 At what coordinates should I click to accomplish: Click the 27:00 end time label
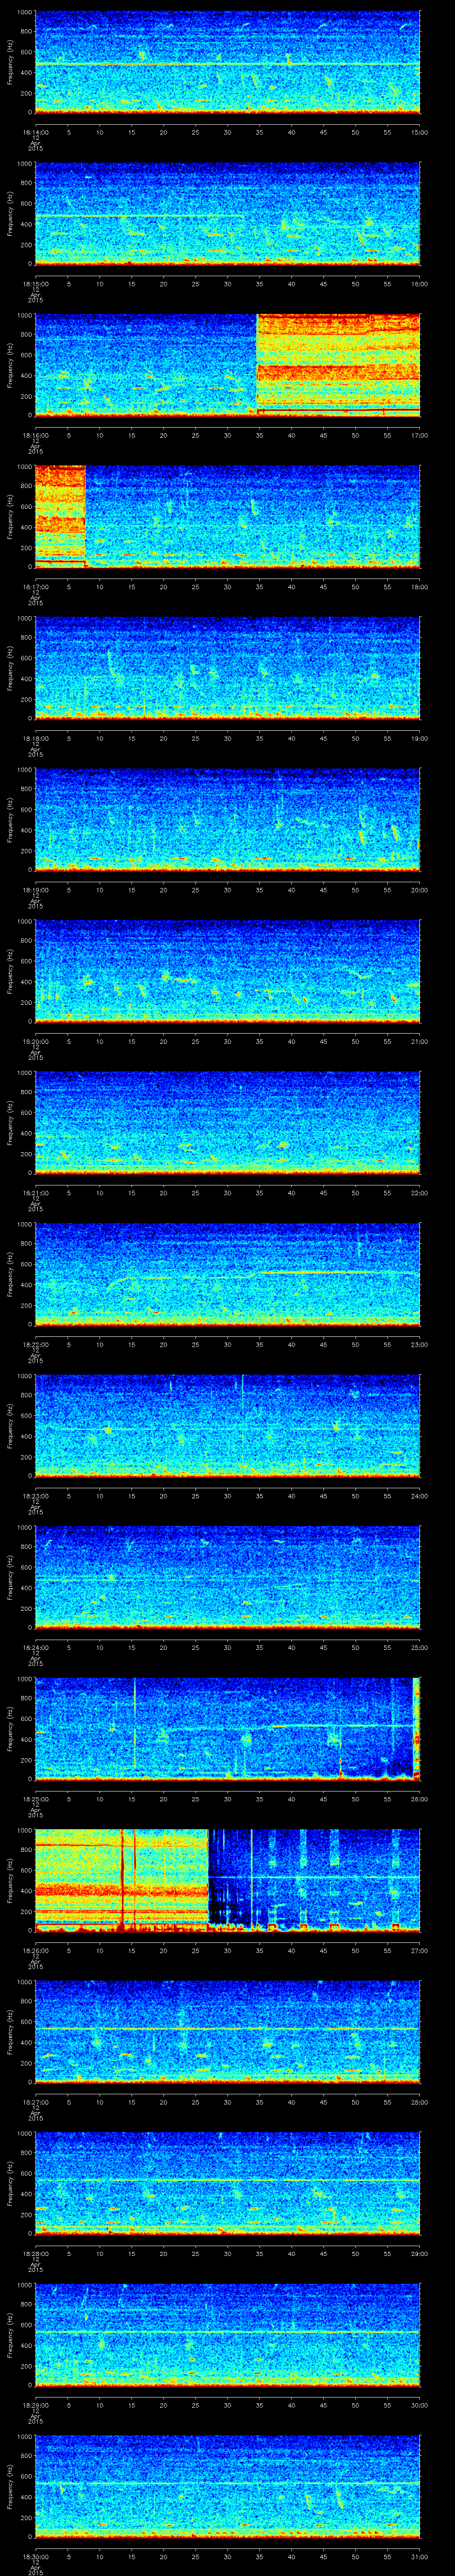click(x=420, y=1950)
